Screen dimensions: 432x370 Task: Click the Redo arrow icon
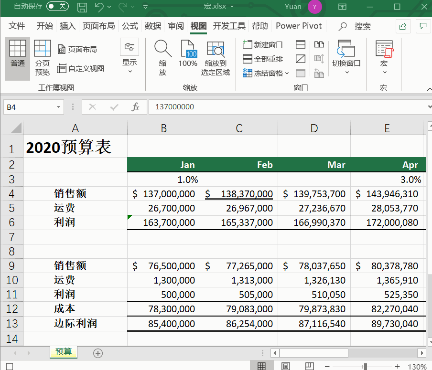pos(123,7)
